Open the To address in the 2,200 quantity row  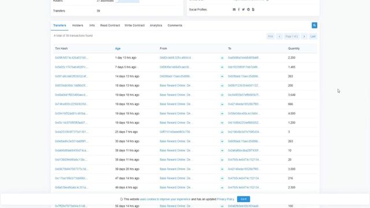(243, 58)
